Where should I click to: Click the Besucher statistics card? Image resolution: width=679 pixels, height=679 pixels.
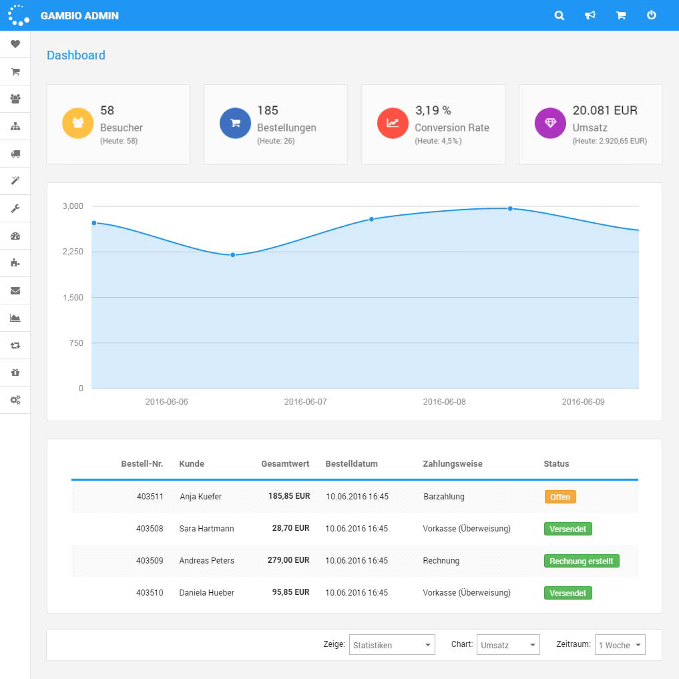click(118, 124)
